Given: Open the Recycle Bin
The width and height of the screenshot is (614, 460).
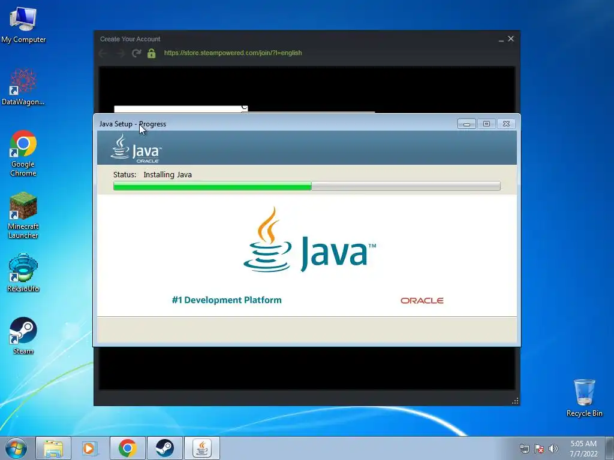Looking at the screenshot, I should point(584,398).
